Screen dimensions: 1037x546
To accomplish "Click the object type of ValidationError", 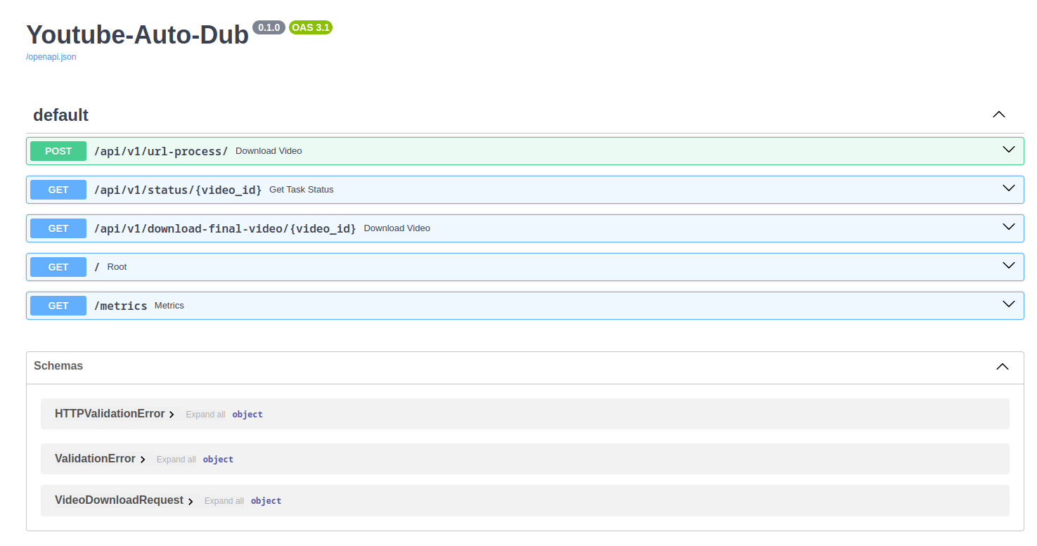I will click(x=218, y=459).
